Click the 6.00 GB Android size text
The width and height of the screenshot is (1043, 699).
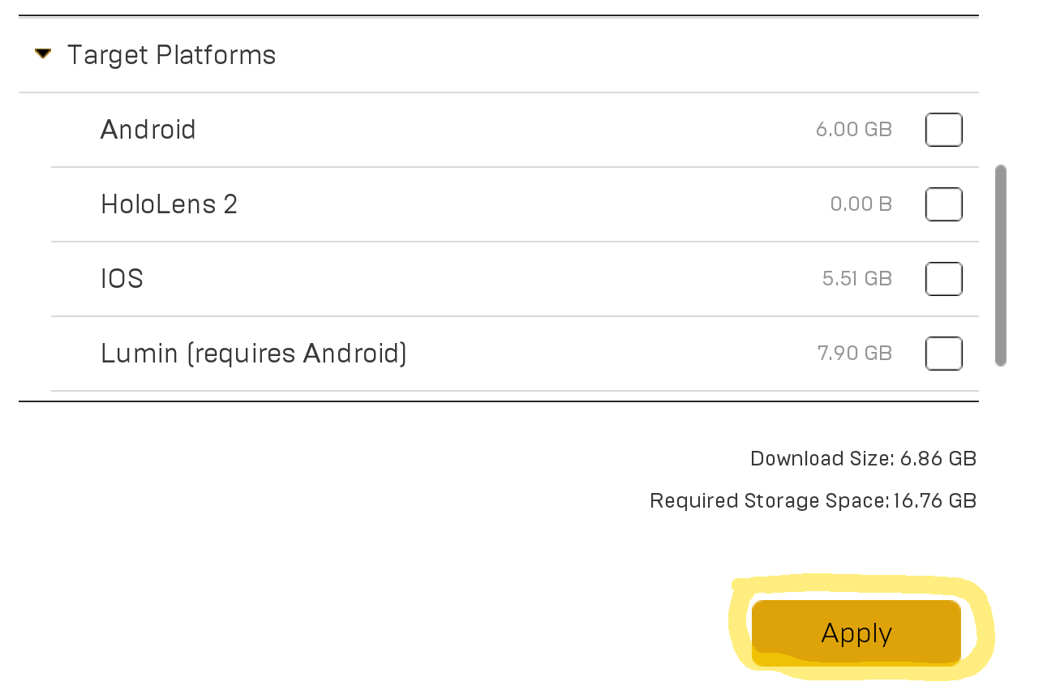point(854,130)
